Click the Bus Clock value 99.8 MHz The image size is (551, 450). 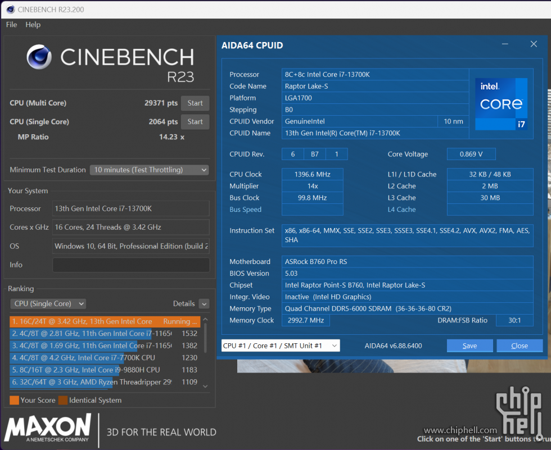(313, 198)
